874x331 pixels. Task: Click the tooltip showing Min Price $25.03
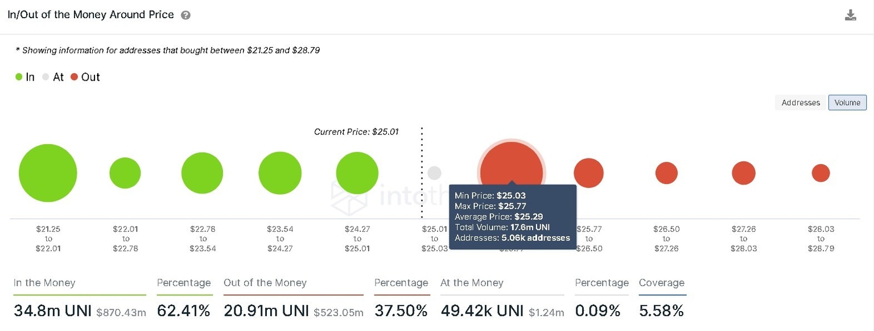pos(513,216)
